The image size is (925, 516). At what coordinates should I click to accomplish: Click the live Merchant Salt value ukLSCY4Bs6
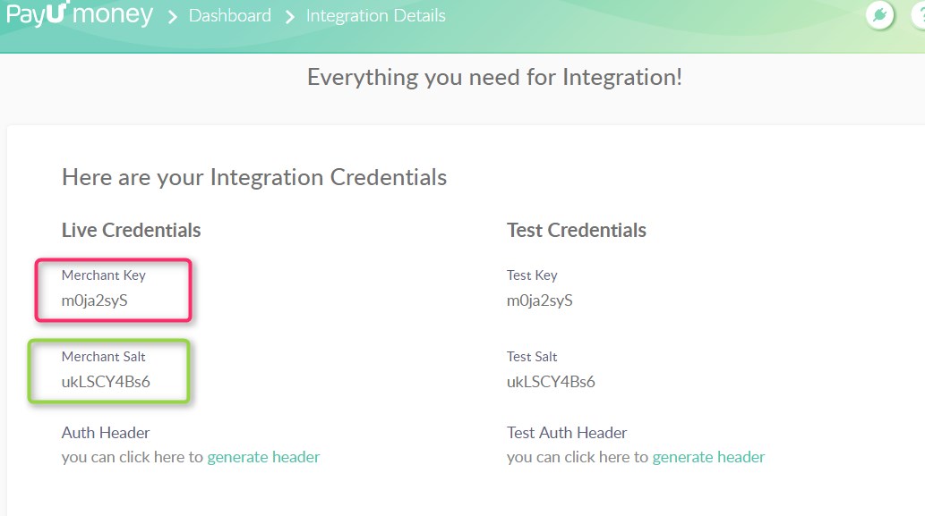[x=106, y=382]
